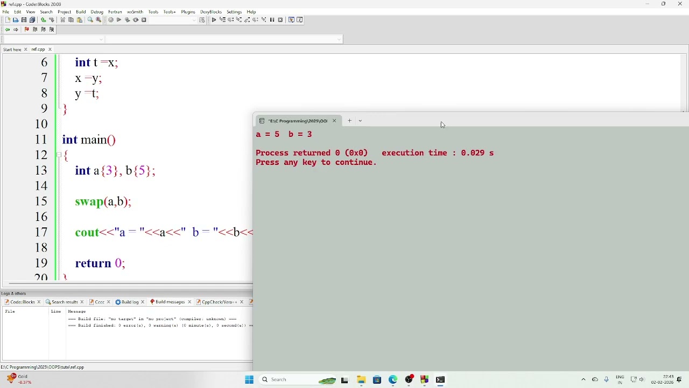Close the Code::Blocks log tab

(x=39, y=303)
